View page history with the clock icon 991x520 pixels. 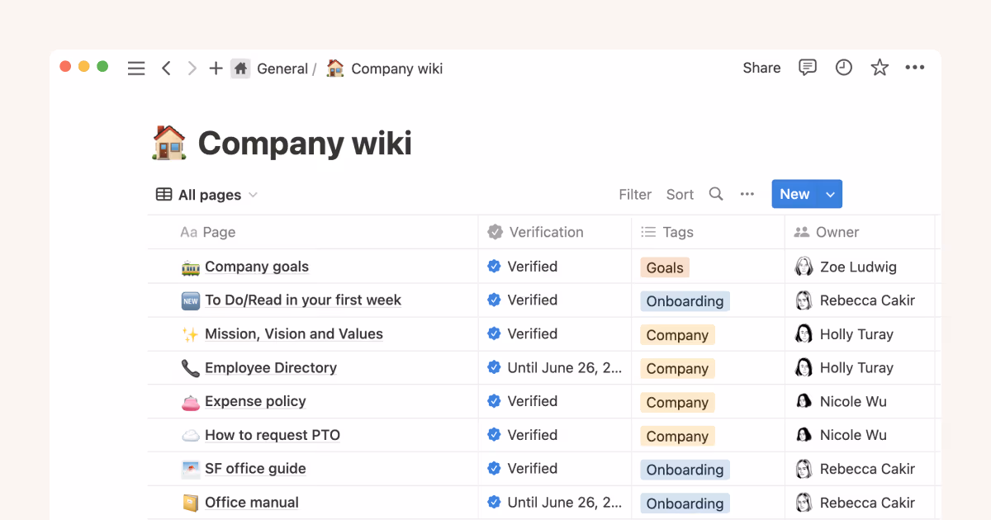coord(843,68)
